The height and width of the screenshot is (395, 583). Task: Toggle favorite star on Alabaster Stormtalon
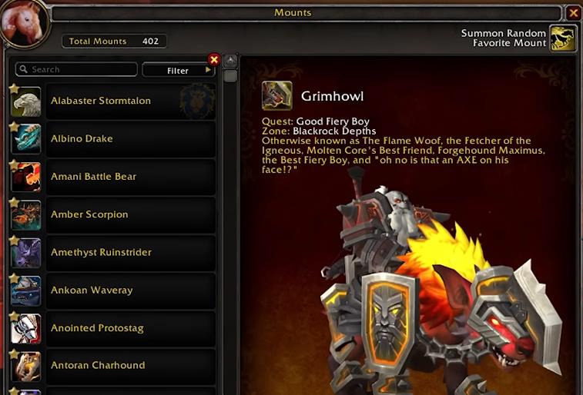[14, 88]
